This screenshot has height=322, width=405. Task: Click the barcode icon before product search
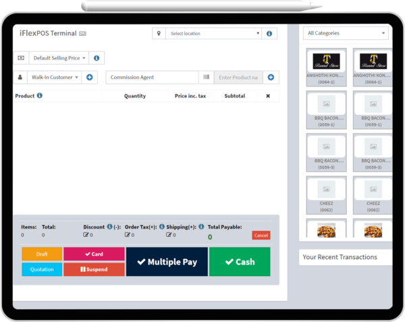click(x=206, y=77)
